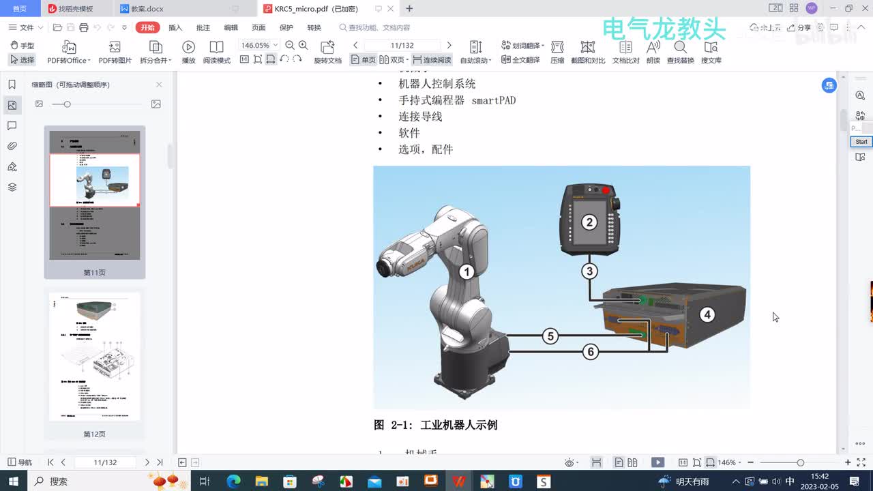Image resolution: width=873 pixels, height=491 pixels.
Task: Adjust the status bar zoom slider
Action: pos(800,462)
